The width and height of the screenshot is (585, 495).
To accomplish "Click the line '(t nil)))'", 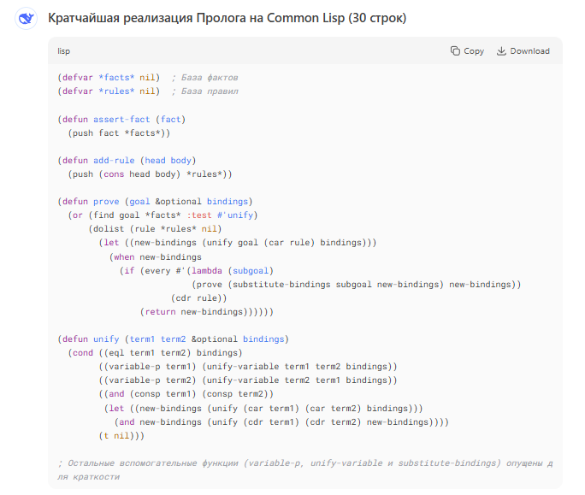I will point(121,436).
